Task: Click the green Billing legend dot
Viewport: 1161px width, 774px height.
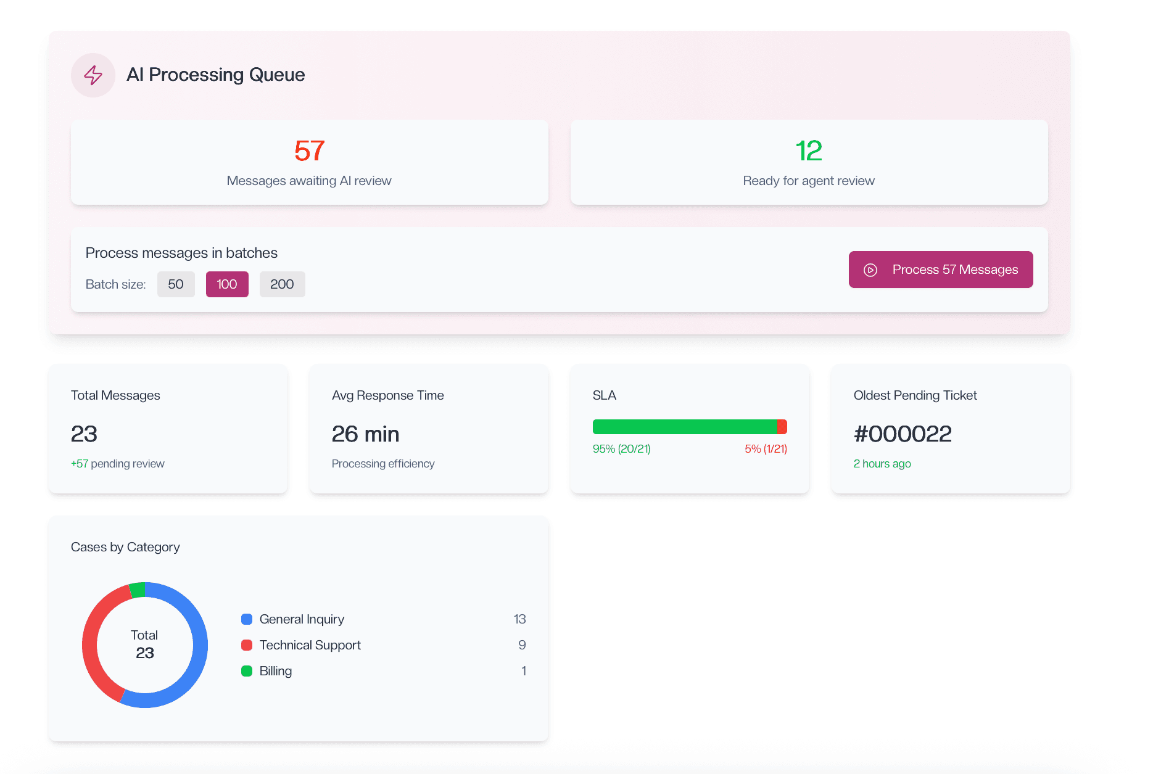Action: coord(247,671)
